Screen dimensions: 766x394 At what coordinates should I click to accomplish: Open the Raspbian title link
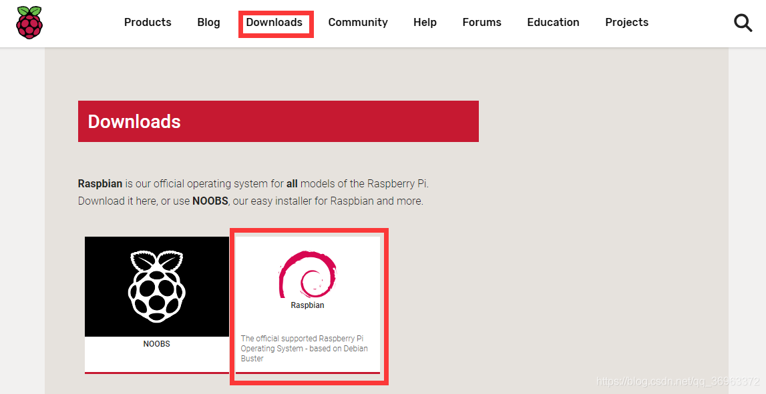click(307, 305)
